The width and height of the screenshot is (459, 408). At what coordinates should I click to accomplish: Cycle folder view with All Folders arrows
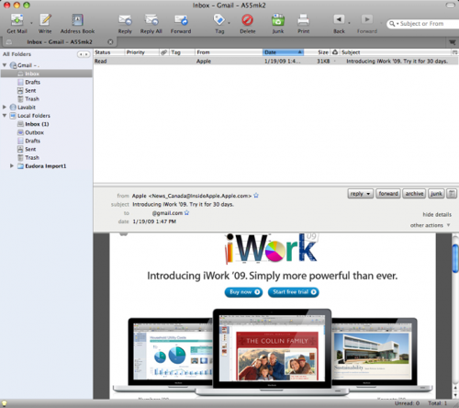pyautogui.click(x=84, y=54)
